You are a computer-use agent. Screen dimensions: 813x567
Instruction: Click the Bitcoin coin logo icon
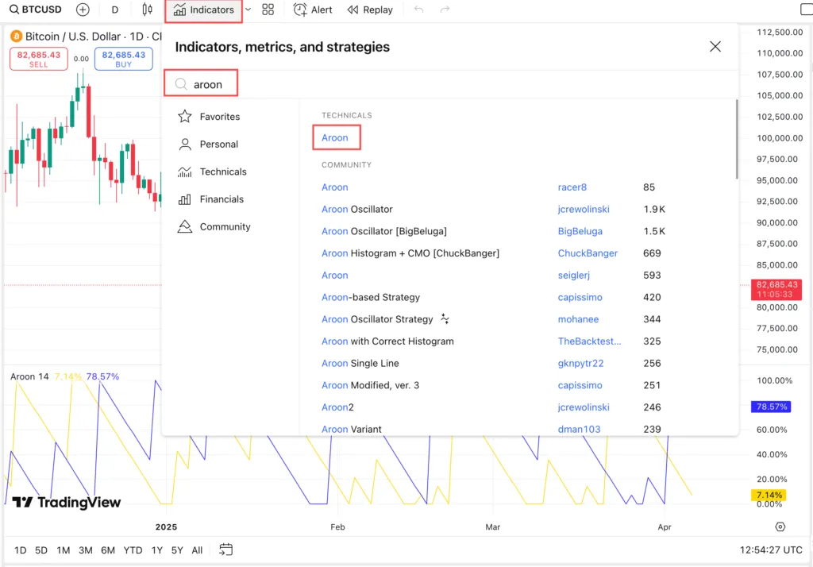click(16, 37)
